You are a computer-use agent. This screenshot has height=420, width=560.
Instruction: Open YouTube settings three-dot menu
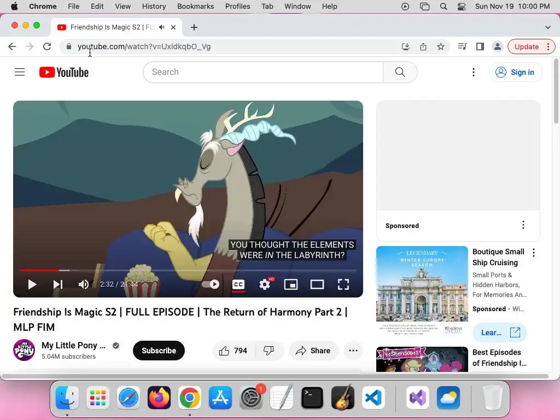tap(474, 72)
